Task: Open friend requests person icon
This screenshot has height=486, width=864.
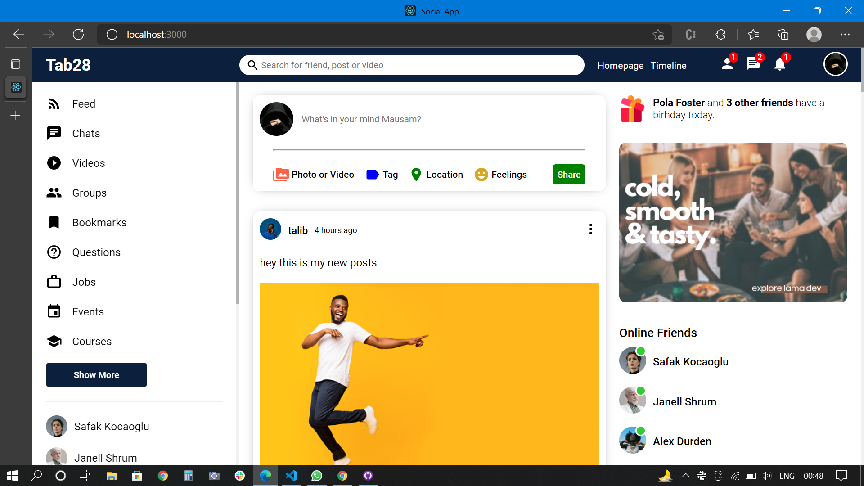Action: pyautogui.click(x=727, y=64)
